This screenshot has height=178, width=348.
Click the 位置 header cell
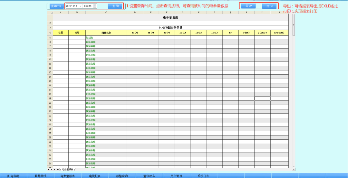pos(61,33)
